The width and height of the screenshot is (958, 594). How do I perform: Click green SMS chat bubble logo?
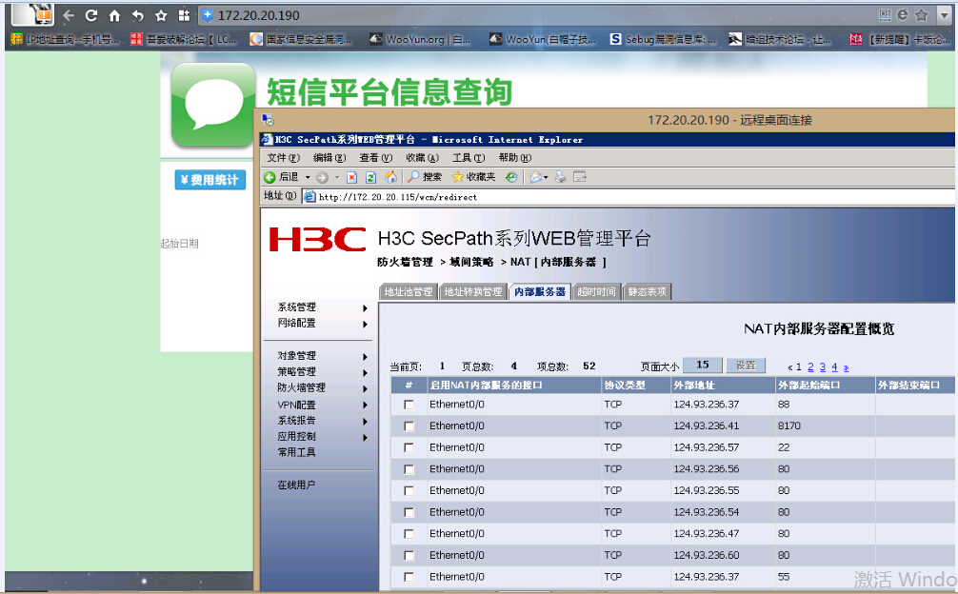tap(212, 105)
